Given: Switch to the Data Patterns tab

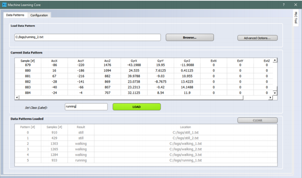Looking at the screenshot, I should point(15,15).
